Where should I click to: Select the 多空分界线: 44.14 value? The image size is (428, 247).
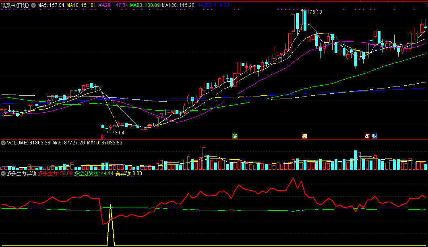pos(94,173)
